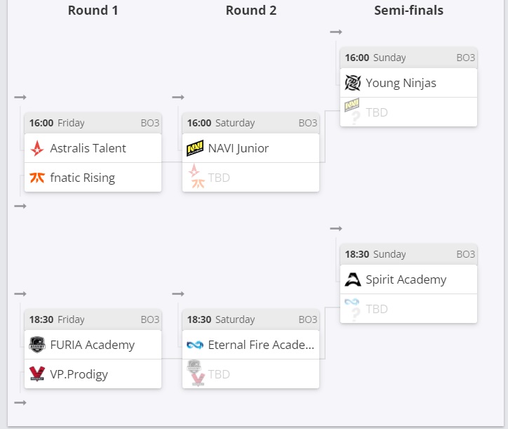Click the fnatic Rising team logo
The image size is (508, 429).
[x=37, y=178]
